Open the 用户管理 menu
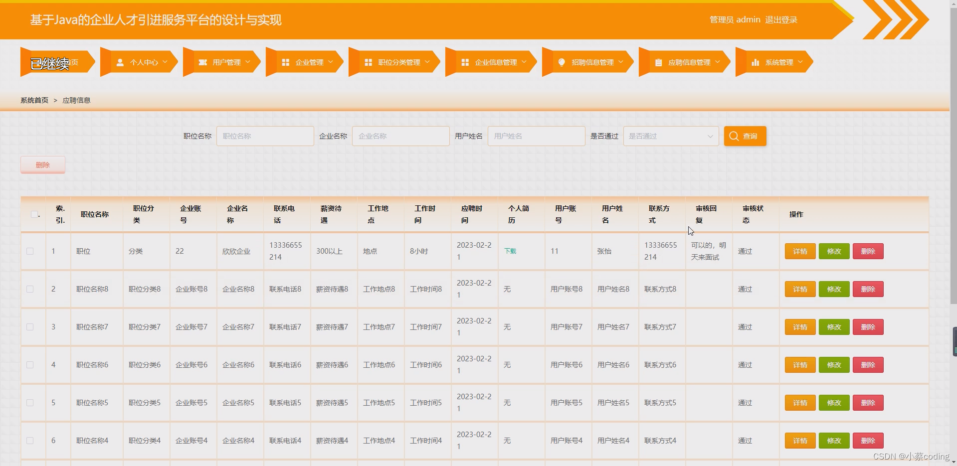Screen dimensions: 957x466 (x=222, y=62)
